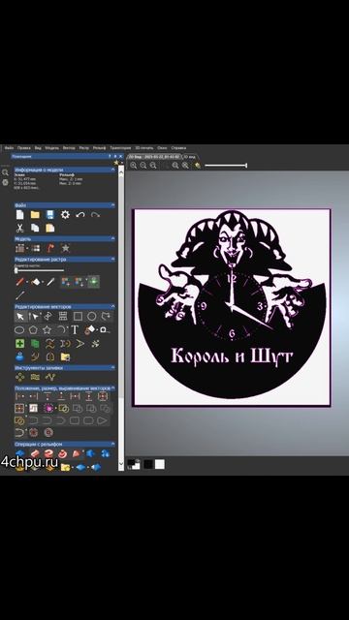Collapse Информация о модели section
349x620 pixels.
click(x=113, y=170)
